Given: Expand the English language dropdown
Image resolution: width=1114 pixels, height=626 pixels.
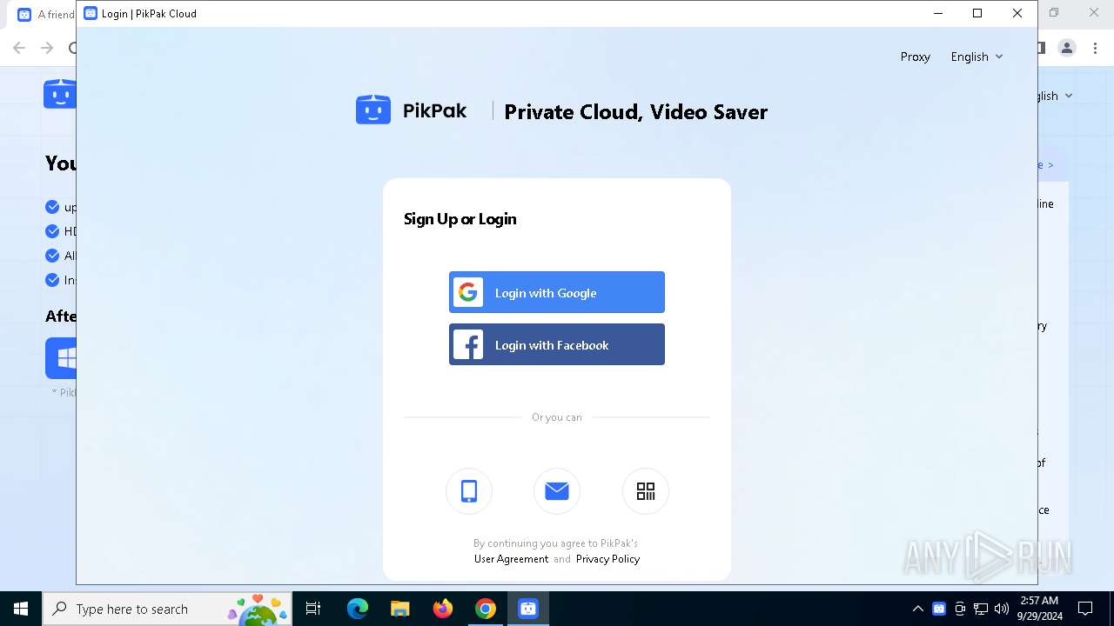Looking at the screenshot, I should coord(976,57).
